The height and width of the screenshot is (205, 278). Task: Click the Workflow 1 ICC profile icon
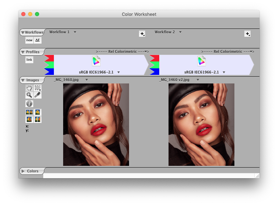(x=96, y=61)
